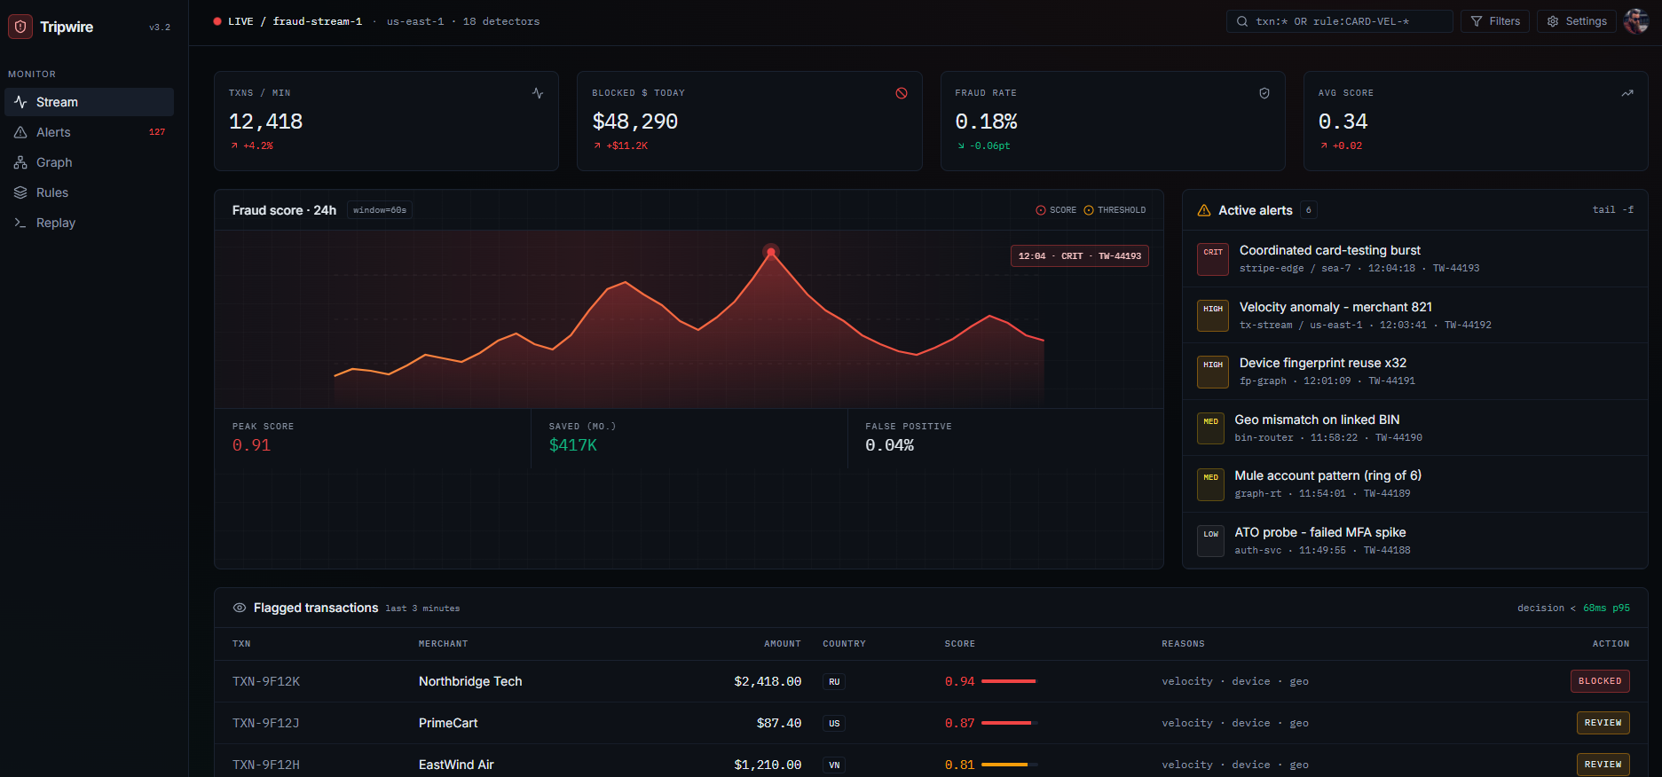Click the 127 alerts count badge
This screenshot has height=777, width=1662.
[x=157, y=132]
